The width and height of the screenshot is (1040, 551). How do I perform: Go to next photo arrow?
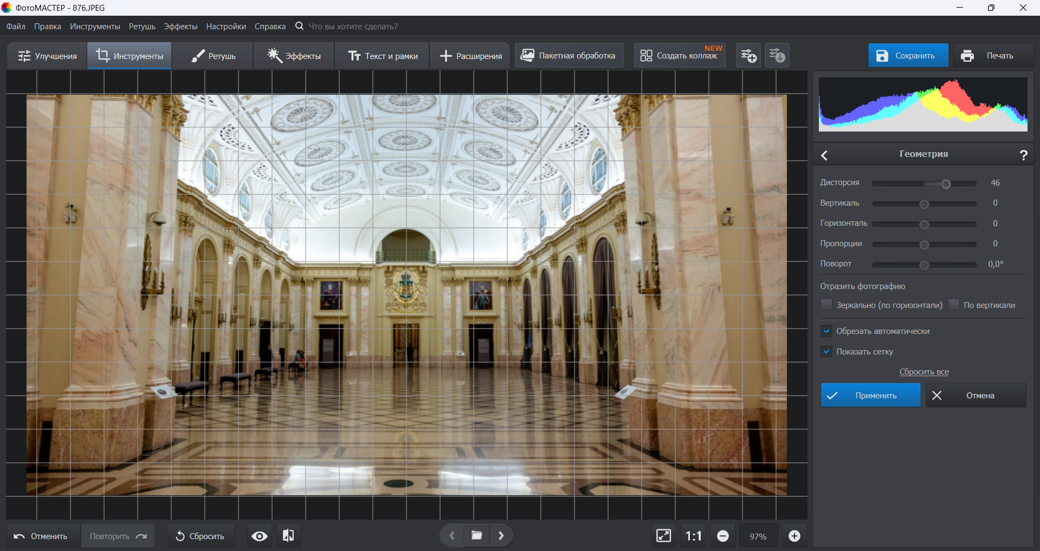click(501, 535)
